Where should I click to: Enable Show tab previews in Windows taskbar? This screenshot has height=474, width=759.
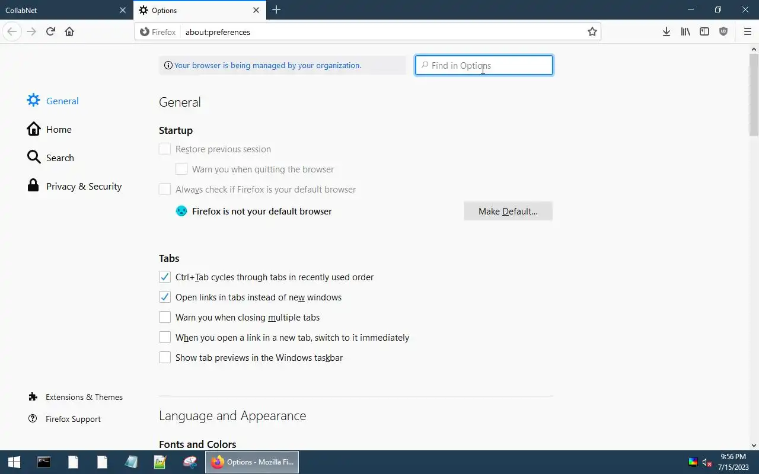[165, 357]
